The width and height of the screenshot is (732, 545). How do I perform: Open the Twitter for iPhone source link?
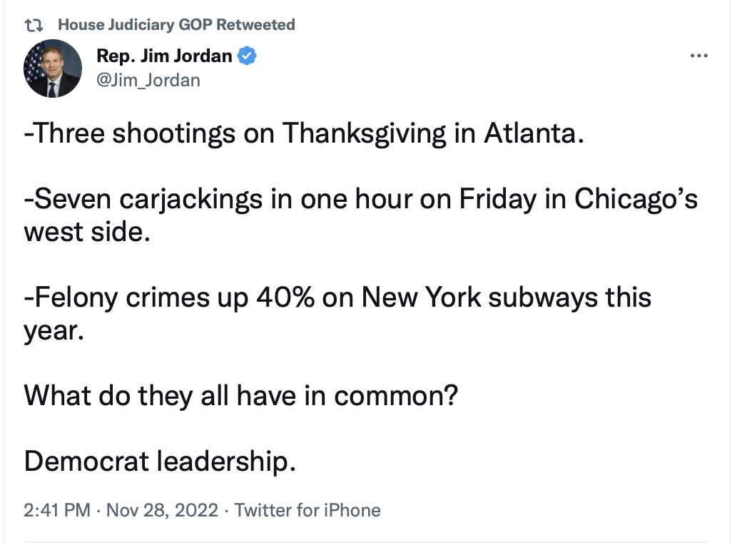[307, 510]
